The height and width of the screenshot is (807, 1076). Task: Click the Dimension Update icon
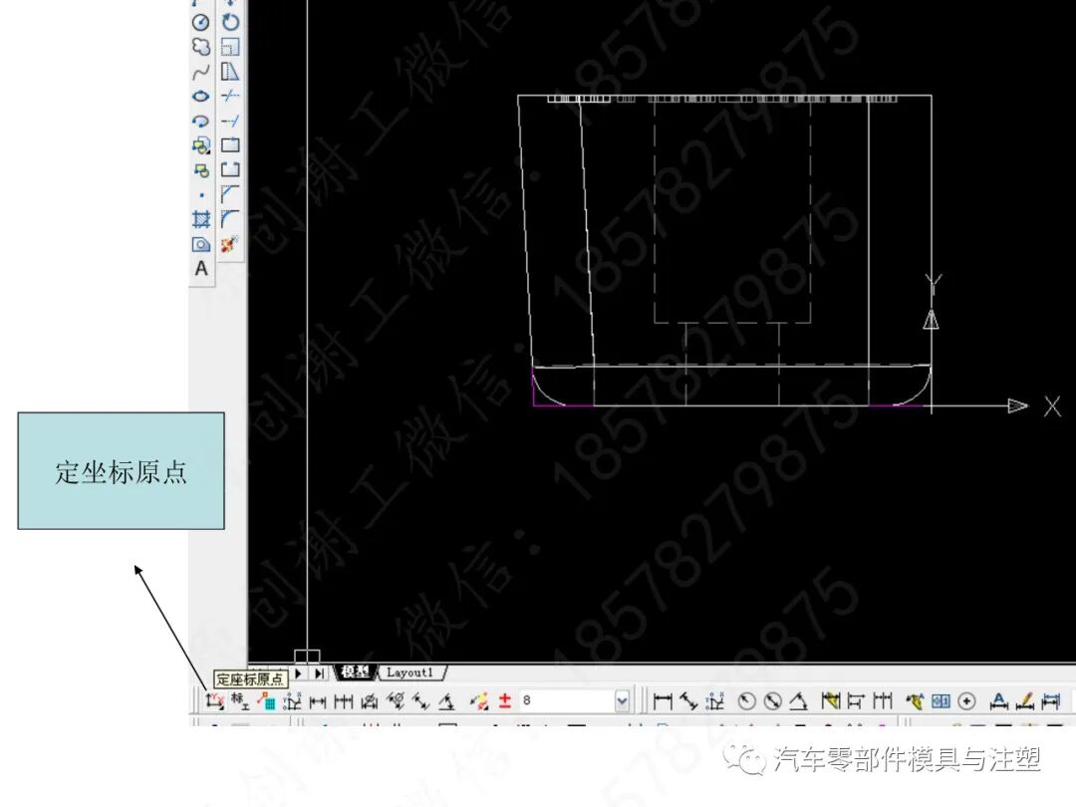[1051, 700]
